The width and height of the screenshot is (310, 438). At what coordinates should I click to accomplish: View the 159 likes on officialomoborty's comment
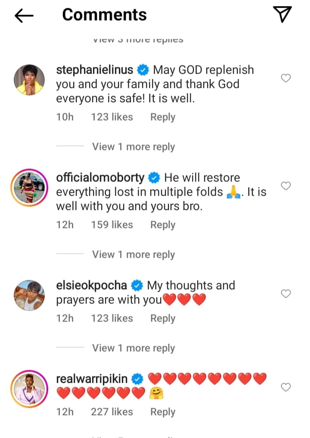tap(112, 225)
